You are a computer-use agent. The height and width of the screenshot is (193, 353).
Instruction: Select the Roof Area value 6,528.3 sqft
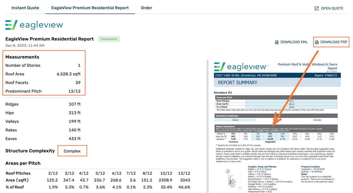click(68, 74)
